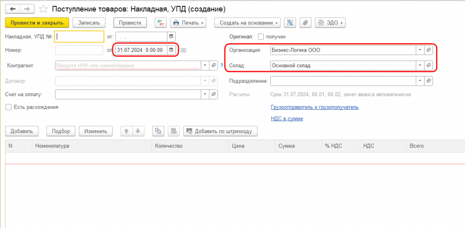The image size is (465, 228).
Task: Open Организация record with open-form icon
Action: point(428,50)
